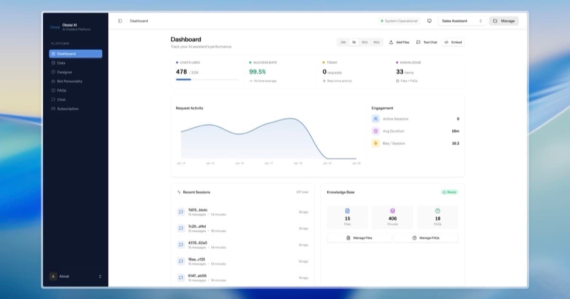570x299 pixels.
Task: Open Subscription in the sidebar
Action: point(76,109)
